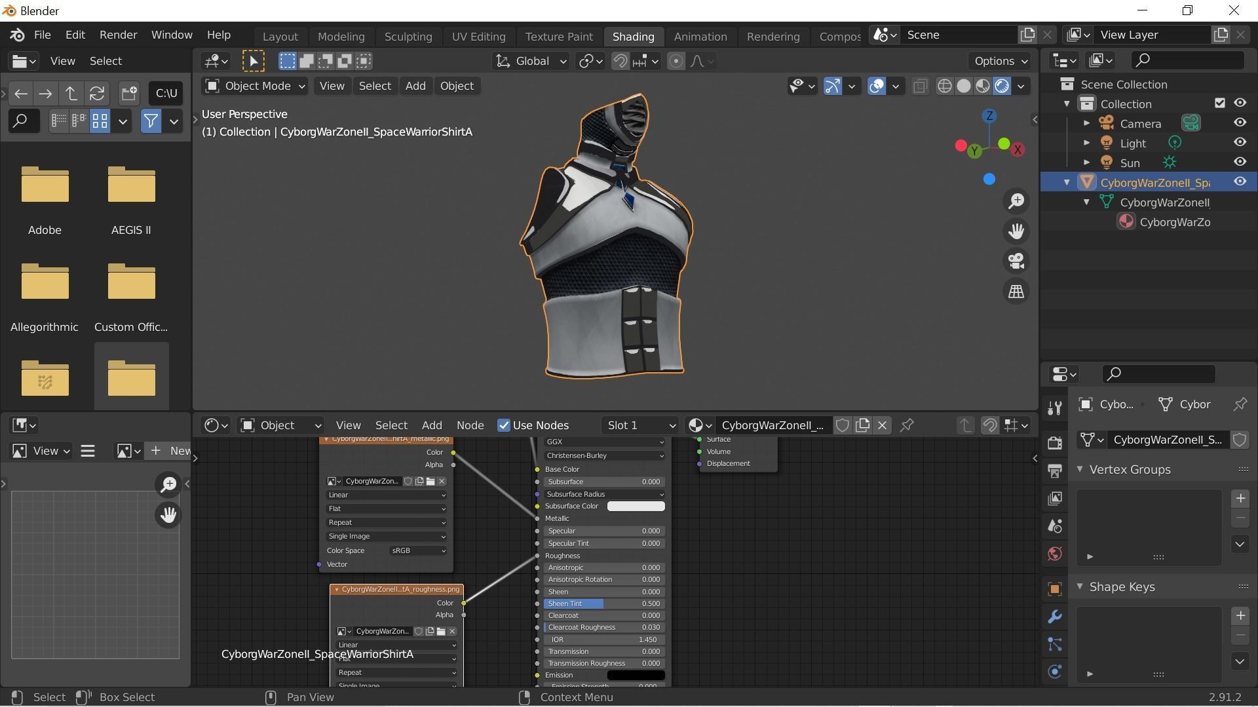The width and height of the screenshot is (1258, 707).
Task: Switch to orthographic grid view icon
Action: (x=1016, y=292)
